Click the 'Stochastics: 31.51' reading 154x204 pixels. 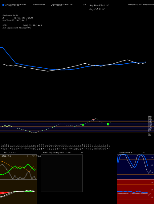[x=10, y=15]
